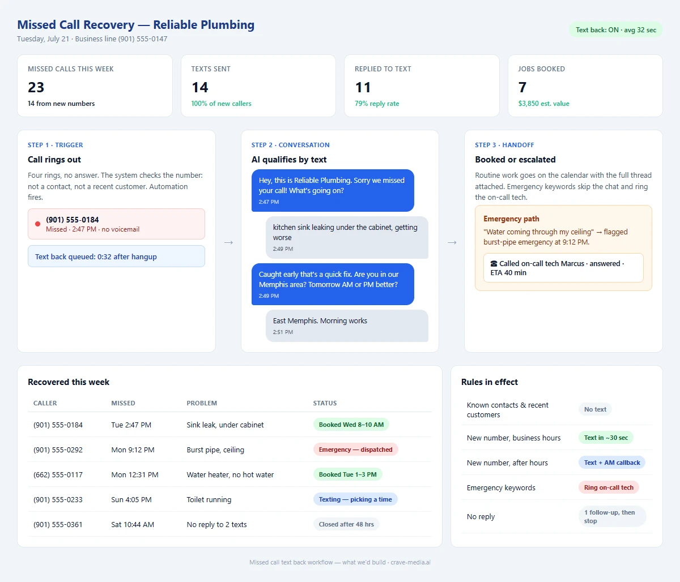
Task: Open the Replied to Text stat card
Action: coord(422,86)
